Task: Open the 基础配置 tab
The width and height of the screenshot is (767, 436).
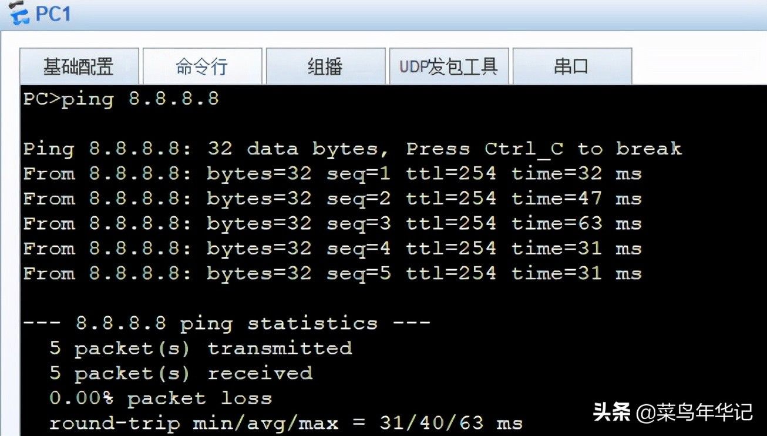Action: (x=79, y=66)
